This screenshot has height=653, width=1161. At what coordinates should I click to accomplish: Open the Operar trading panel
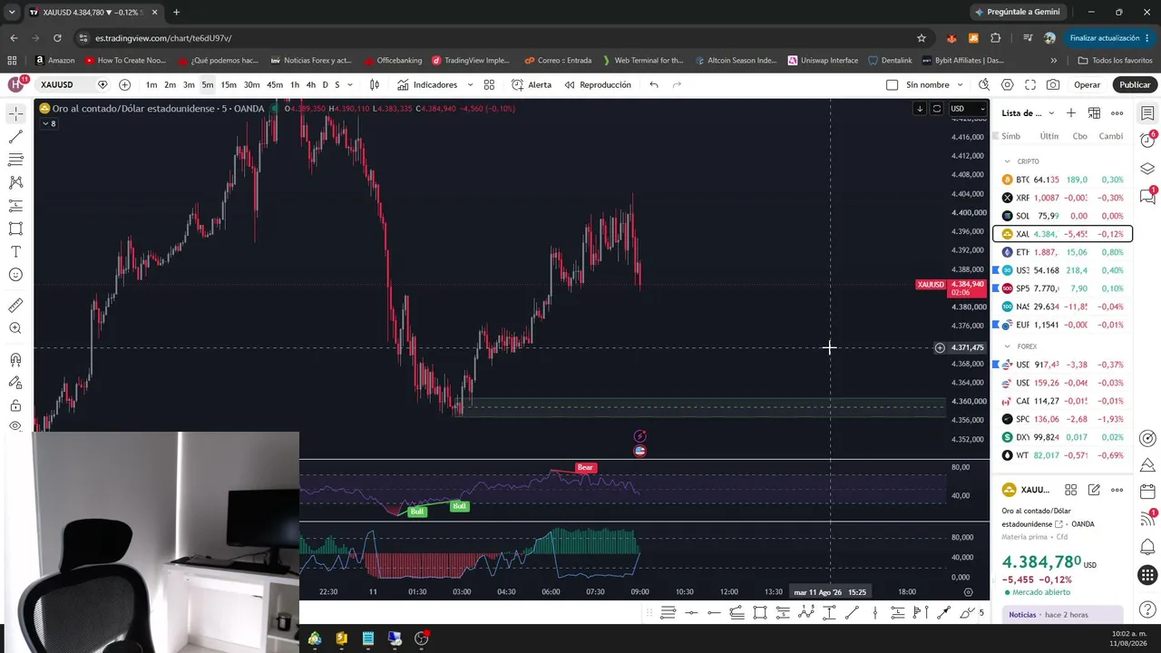(1087, 84)
